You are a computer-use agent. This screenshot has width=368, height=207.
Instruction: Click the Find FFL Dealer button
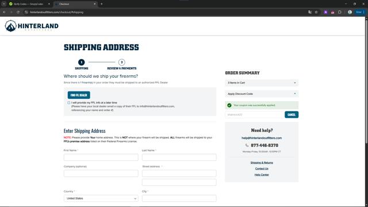(79, 95)
